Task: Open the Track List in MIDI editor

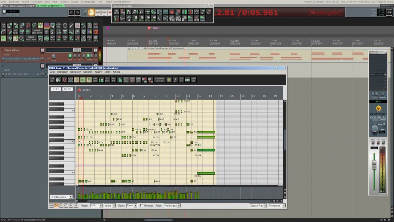Action: coord(52,80)
